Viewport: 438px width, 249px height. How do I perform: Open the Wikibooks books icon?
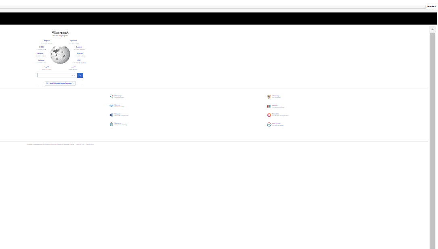269,106
